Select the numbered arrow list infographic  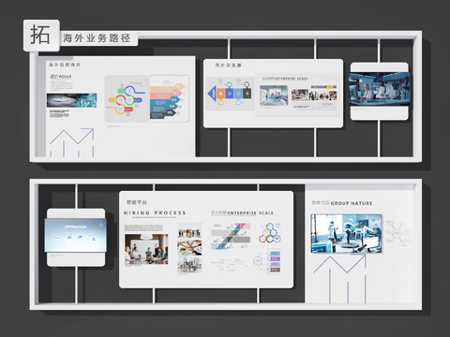[x=169, y=98]
